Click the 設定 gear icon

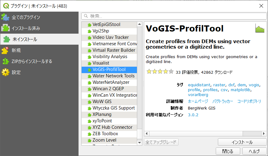[x=6, y=72]
